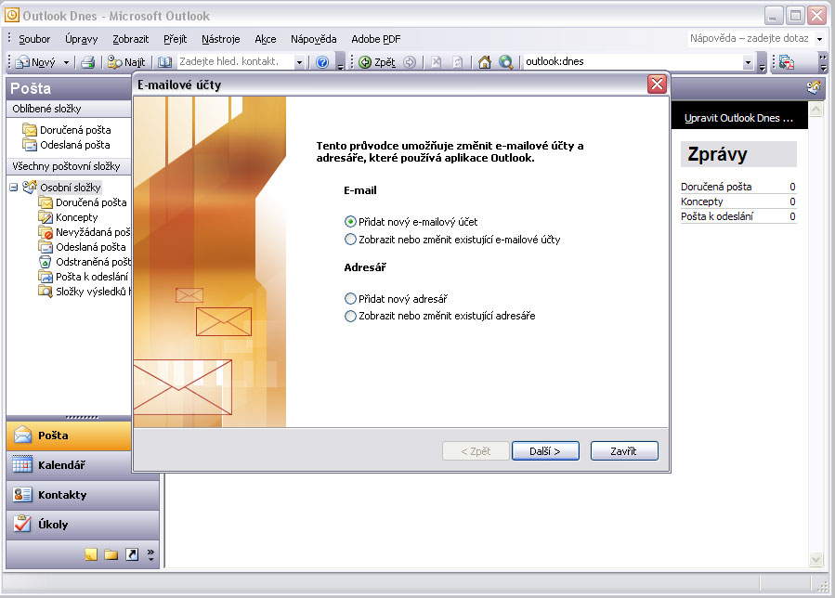Click the vertical scrollbar down arrow

(816, 559)
